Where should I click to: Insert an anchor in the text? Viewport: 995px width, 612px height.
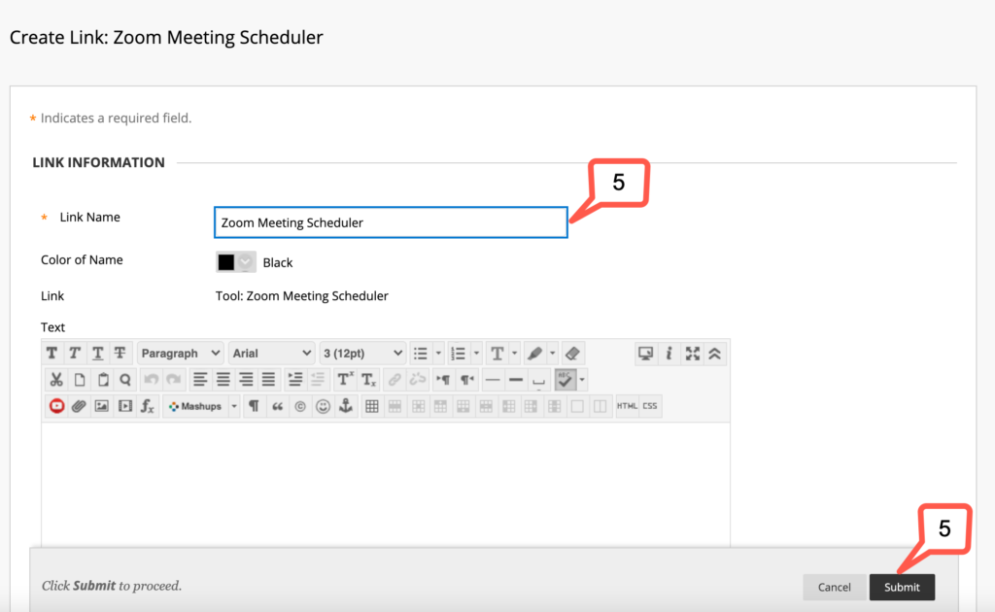[x=346, y=406]
